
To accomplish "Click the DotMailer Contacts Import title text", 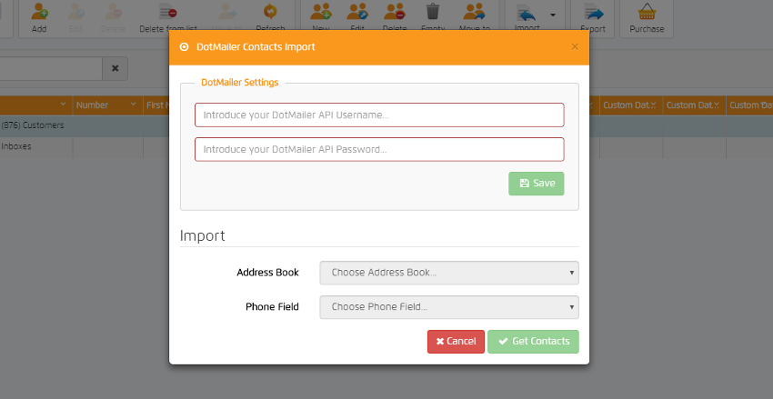I will pos(256,46).
